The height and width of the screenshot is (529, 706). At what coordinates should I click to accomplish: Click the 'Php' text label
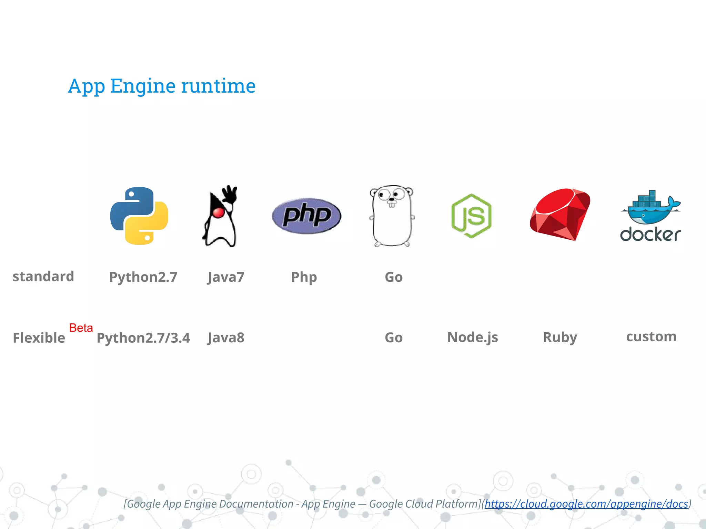tap(304, 277)
